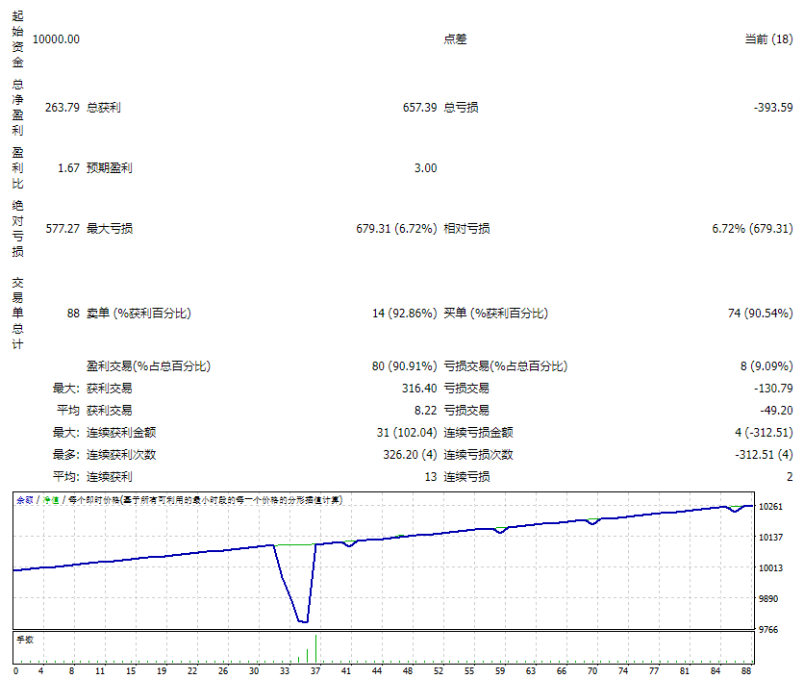The image size is (804, 679).
Task: Click the consecutive wins value 31 (102.04)
Action: click(407, 433)
